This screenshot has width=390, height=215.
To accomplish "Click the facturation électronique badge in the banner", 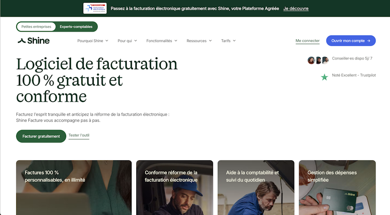I will click(95, 8).
